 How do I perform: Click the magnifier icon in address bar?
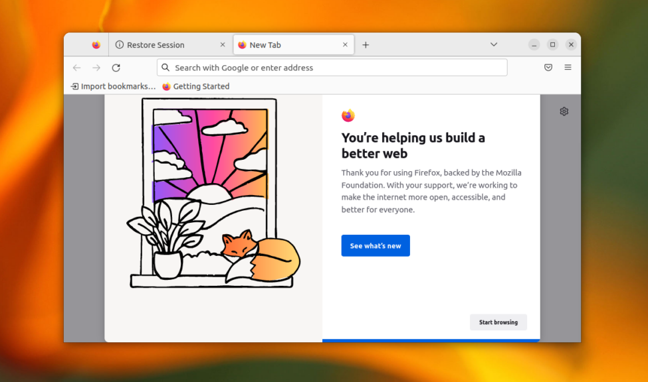coord(165,67)
